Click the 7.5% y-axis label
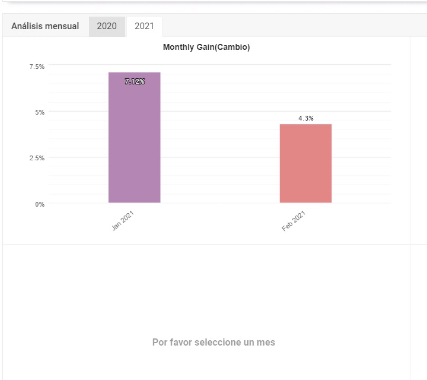Screen dimensions: 427x380 37,66
